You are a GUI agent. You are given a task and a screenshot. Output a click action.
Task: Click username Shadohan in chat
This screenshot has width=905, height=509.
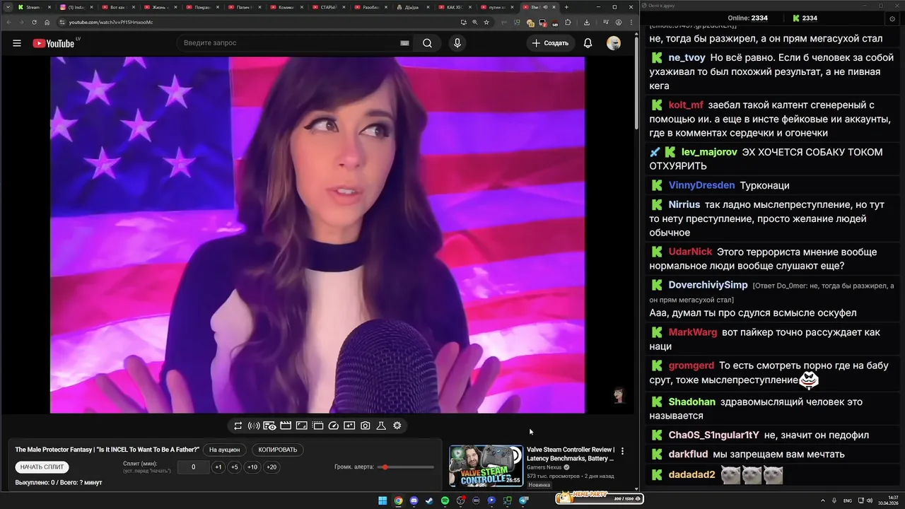click(x=692, y=402)
